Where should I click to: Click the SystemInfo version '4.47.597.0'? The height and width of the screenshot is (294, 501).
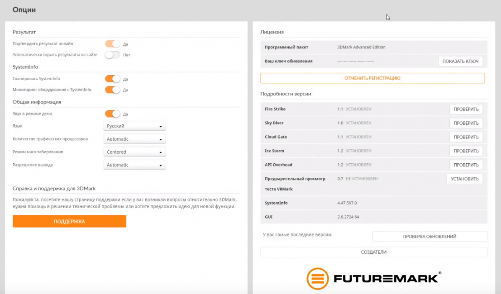pyautogui.click(x=347, y=203)
